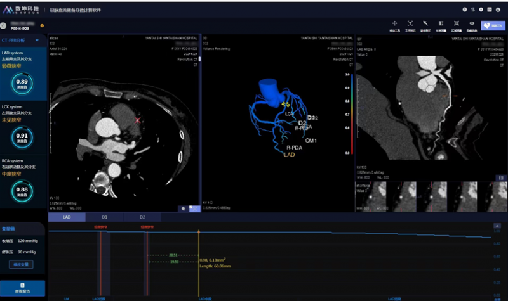Toggle the eye icon to hide information

tap(471, 23)
